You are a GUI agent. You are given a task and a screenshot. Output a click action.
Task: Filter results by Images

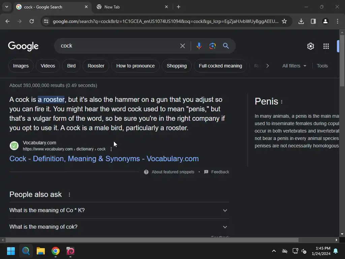pos(21,66)
